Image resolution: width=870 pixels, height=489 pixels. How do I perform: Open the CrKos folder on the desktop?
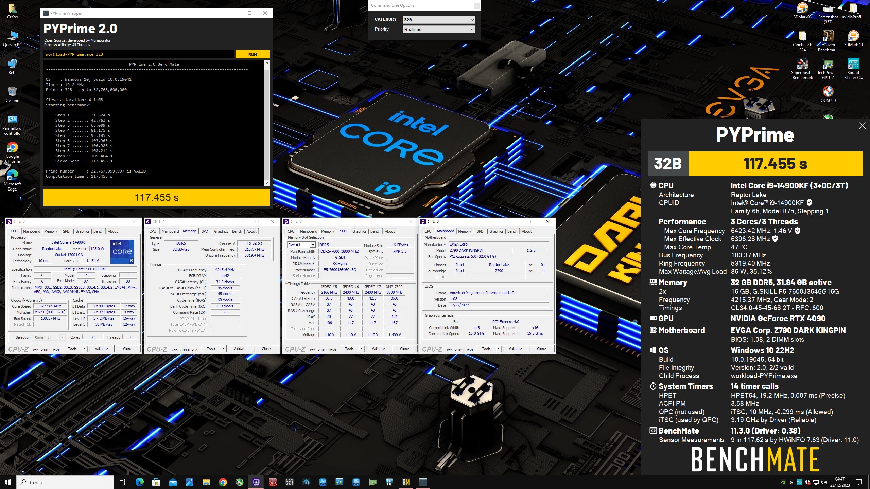point(12,11)
